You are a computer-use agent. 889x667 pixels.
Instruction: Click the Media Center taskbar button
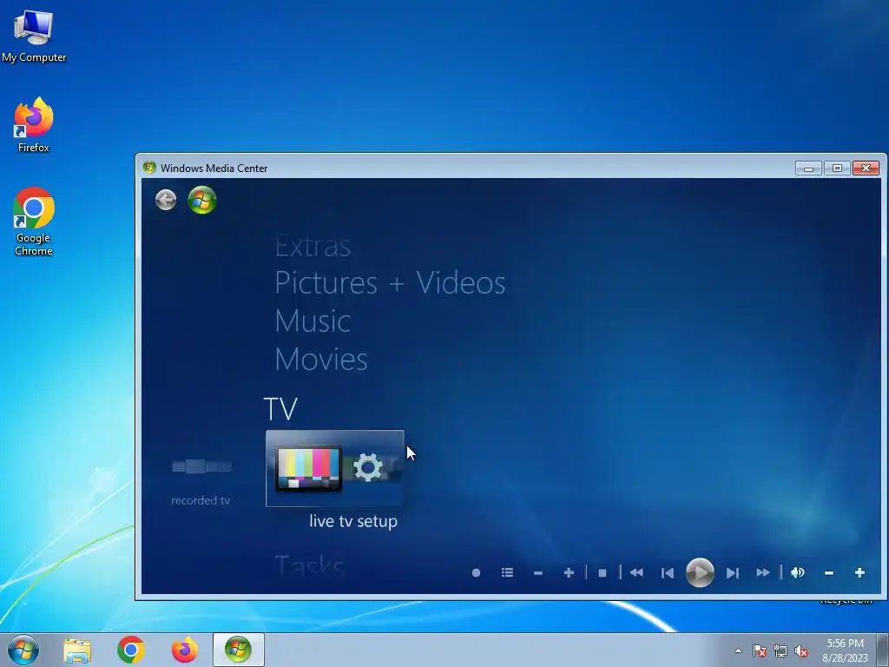click(x=238, y=650)
